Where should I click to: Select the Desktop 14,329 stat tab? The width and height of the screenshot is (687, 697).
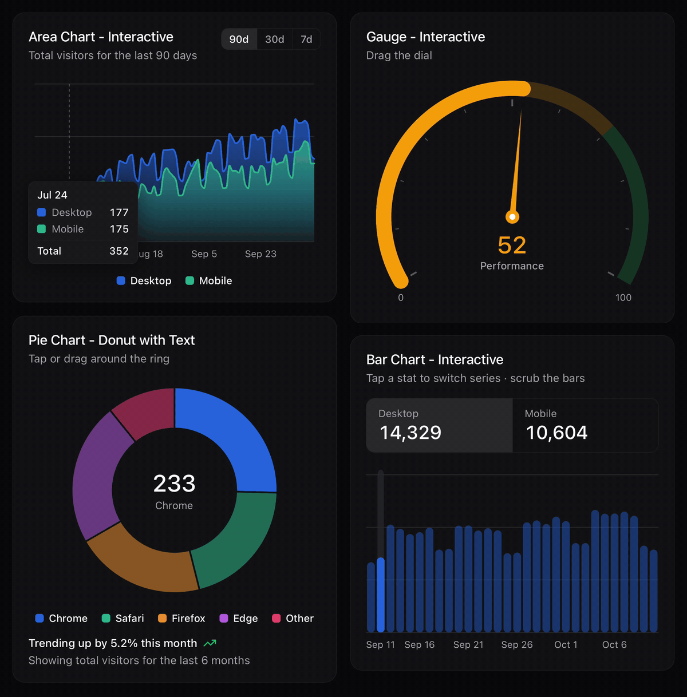pyautogui.click(x=439, y=425)
